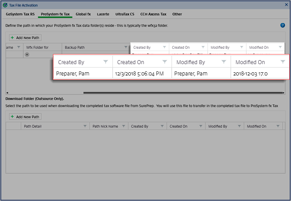Click filter icon on upper Modified On column
The width and height of the screenshot is (291, 201).
[x=280, y=47]
